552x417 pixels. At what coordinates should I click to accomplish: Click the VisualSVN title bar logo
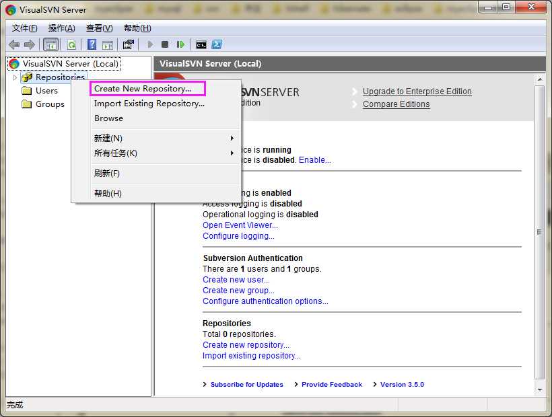pos(11,10)
